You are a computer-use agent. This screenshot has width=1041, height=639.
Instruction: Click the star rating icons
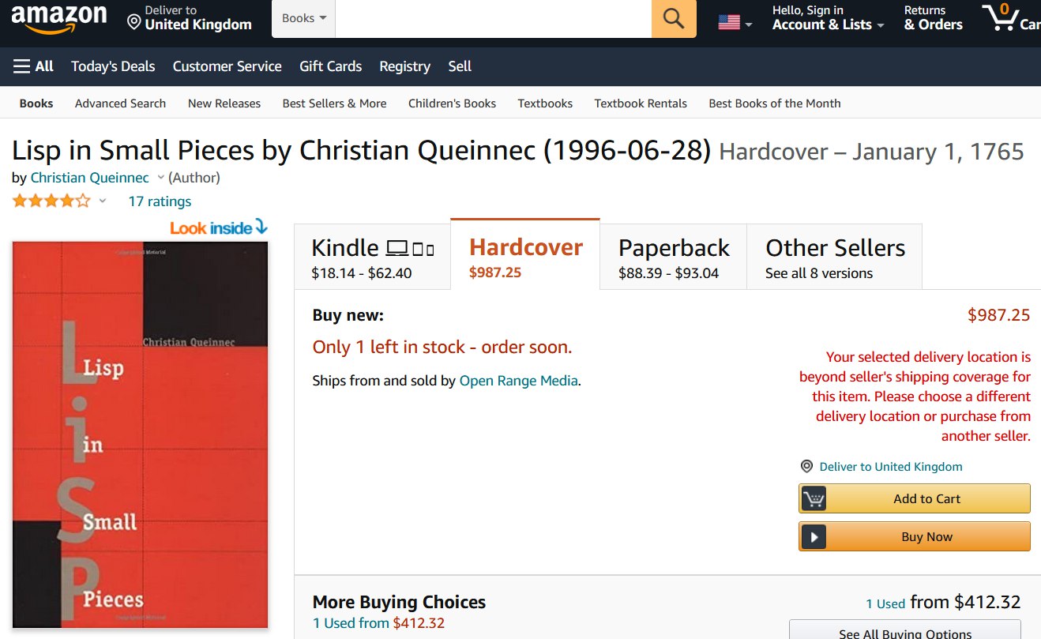(51, 201)
